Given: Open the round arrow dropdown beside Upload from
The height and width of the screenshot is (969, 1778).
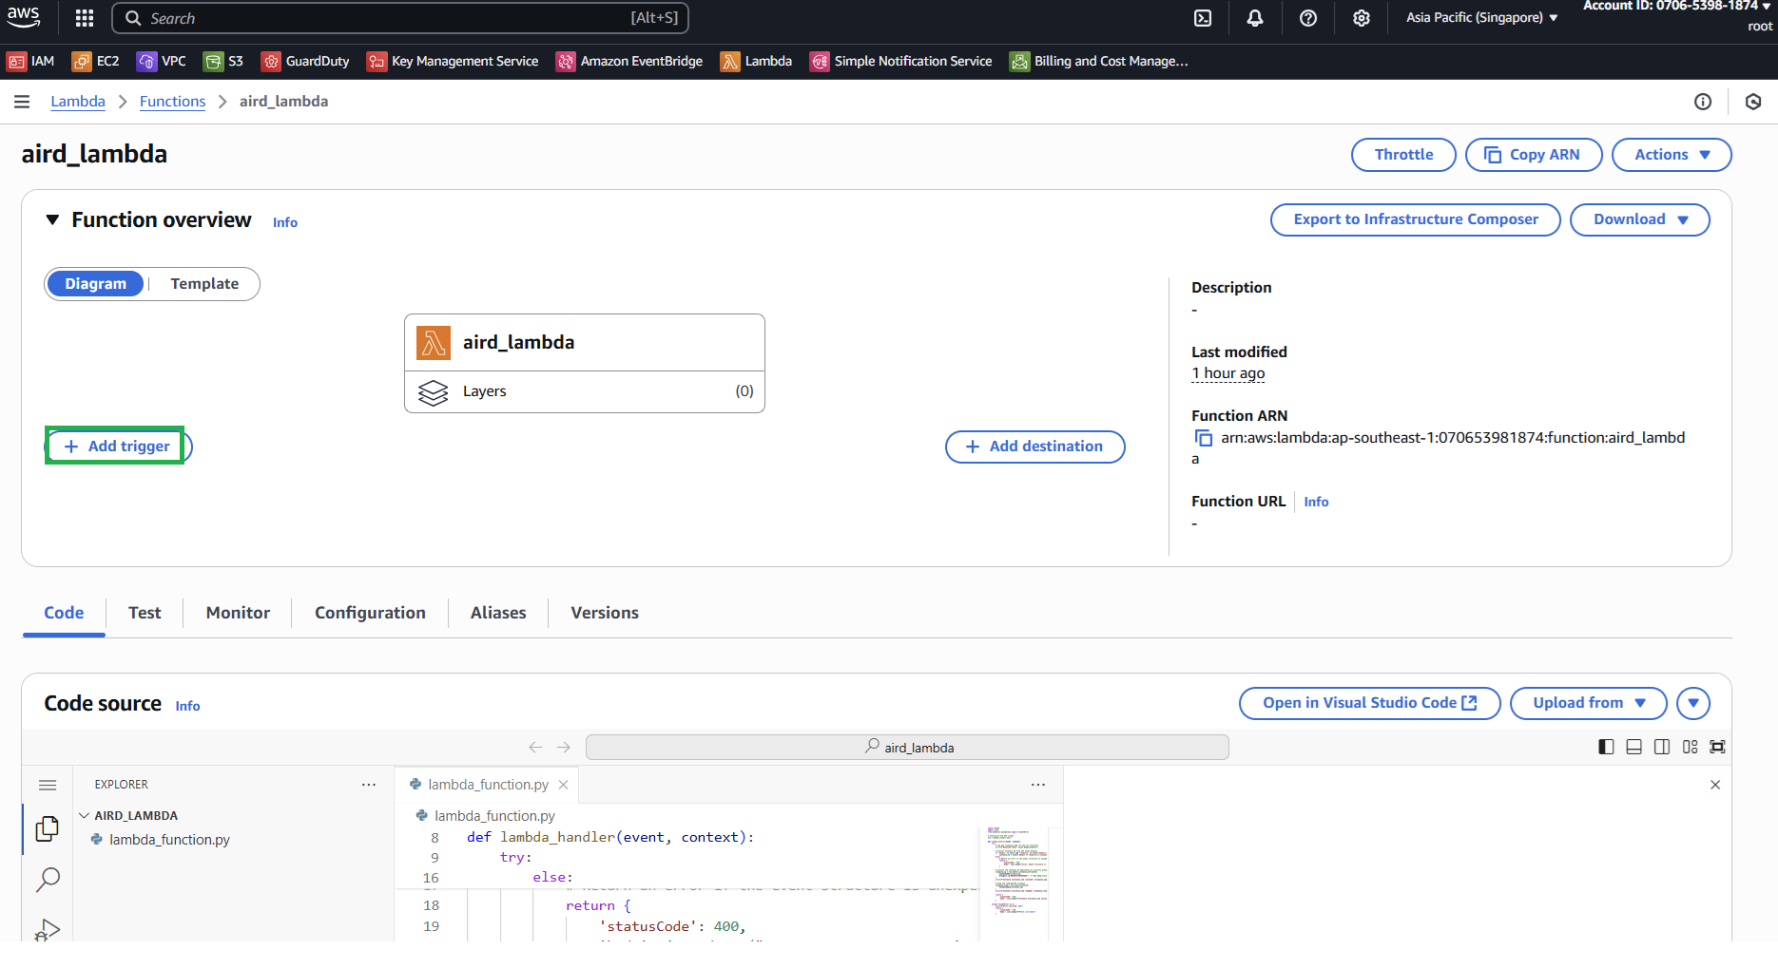Looking at the screenshot, I should [1693, 703].
